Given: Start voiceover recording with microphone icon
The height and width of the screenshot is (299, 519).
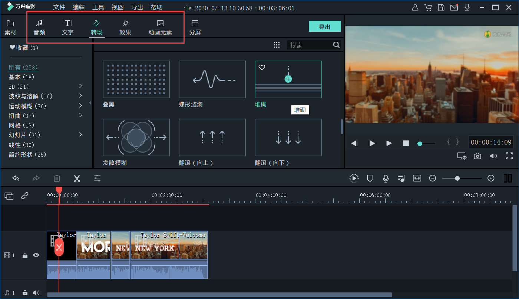Looking at the screenshot, I should [x=386, y=179].
